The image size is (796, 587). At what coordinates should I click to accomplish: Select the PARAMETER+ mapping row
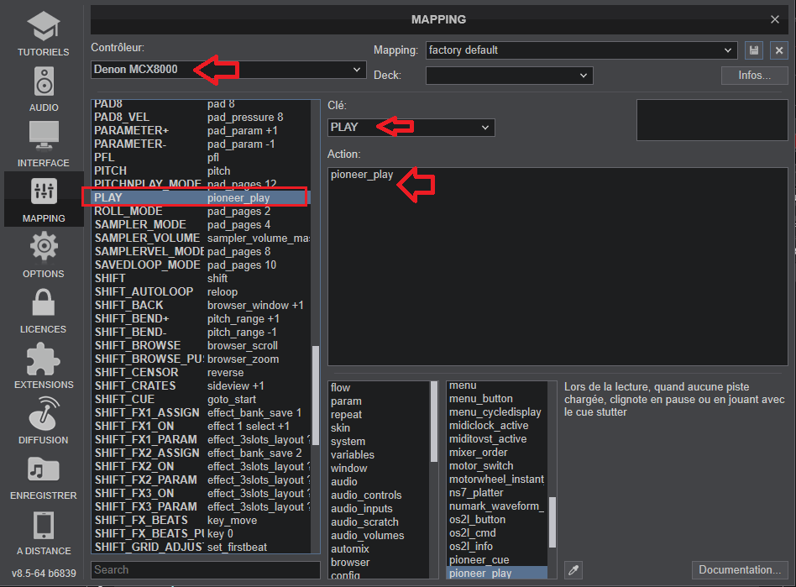[201, 130]
